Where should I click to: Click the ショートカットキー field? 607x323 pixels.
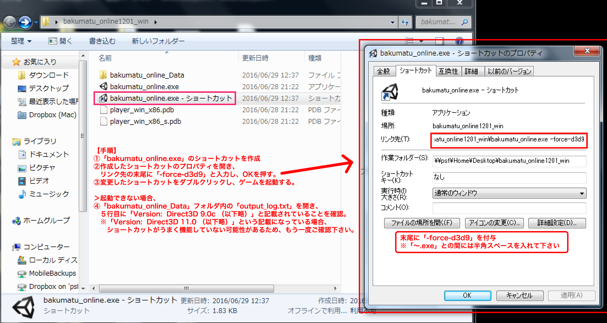pos(509,177)
